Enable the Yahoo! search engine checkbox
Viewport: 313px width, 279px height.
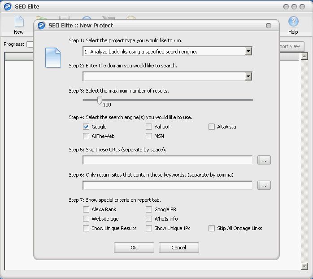click(149, 127)
